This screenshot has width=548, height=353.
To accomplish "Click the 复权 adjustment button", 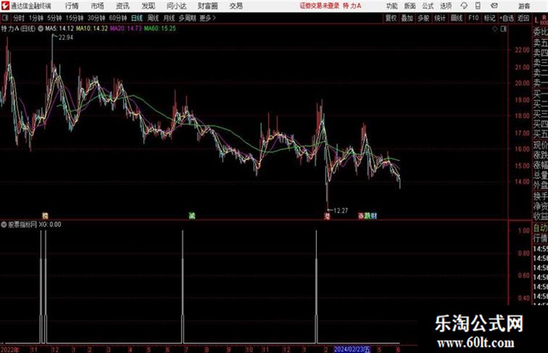I will pyautogui.click(x=391, y=18).
